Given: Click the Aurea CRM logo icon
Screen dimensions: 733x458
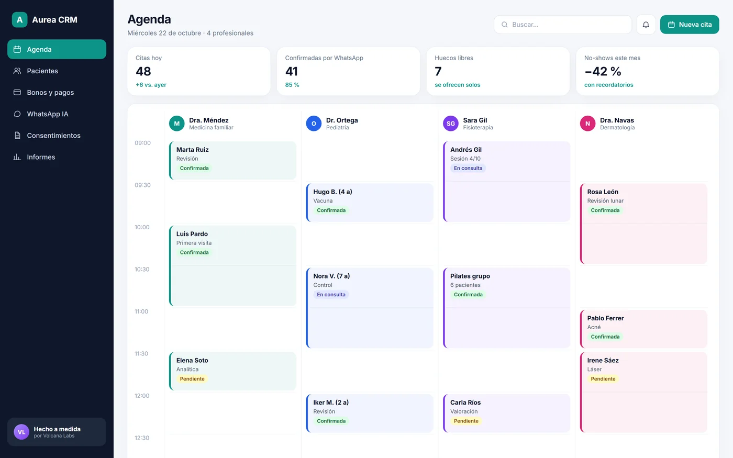Looking at the screenshot, I should click(x=19, y=20).
